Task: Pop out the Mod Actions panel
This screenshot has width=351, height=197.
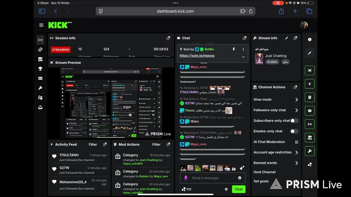Action: (168, 144)
